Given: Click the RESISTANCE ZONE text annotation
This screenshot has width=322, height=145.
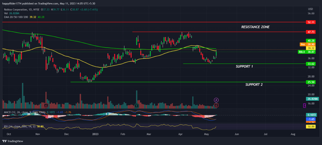Looking at the screenshot, I should tap(255, 27).
